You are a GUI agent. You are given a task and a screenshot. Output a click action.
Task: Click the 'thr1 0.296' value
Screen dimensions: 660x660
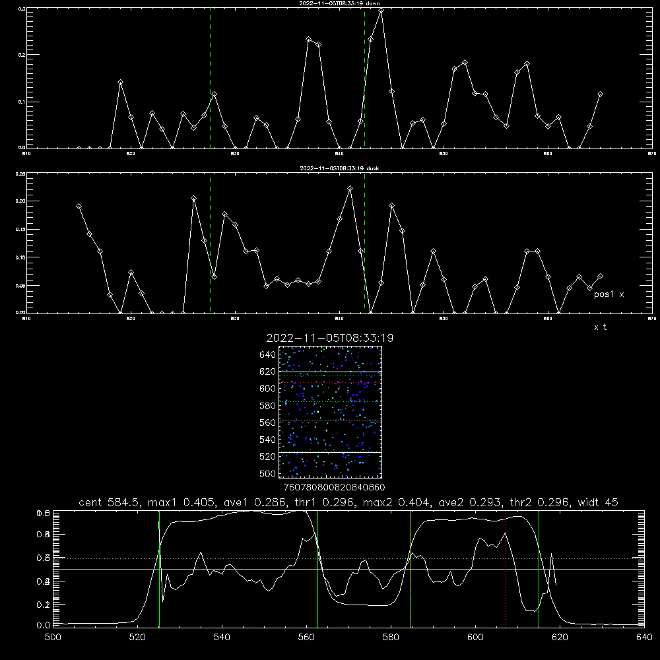[x=325, y=502]
